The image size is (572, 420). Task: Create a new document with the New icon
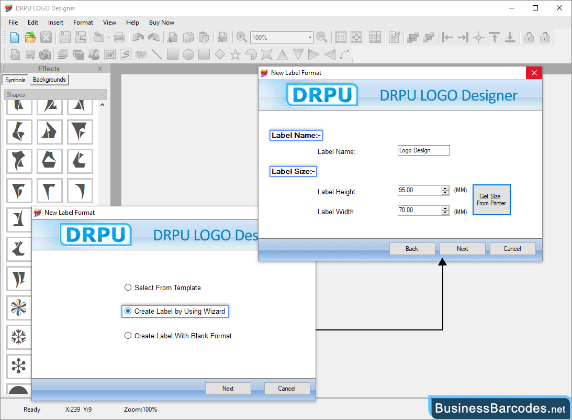[x=14, y=37]
